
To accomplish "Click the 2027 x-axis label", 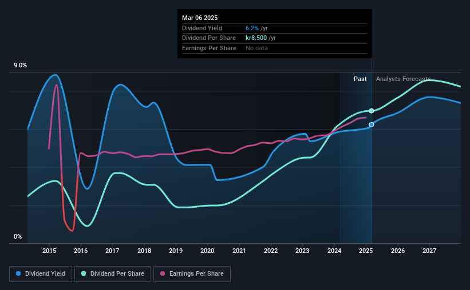I will pos(429,251).
